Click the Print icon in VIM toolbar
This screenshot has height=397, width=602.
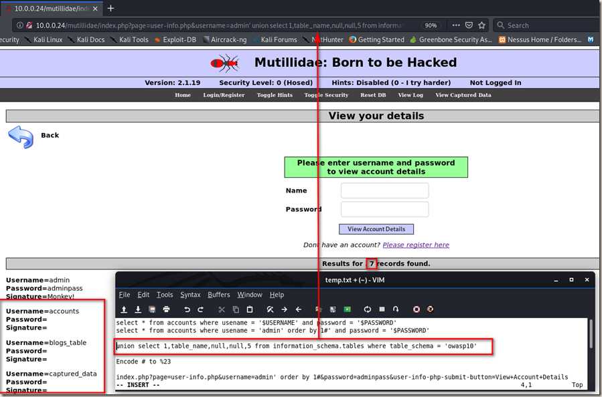coord(166,309)
